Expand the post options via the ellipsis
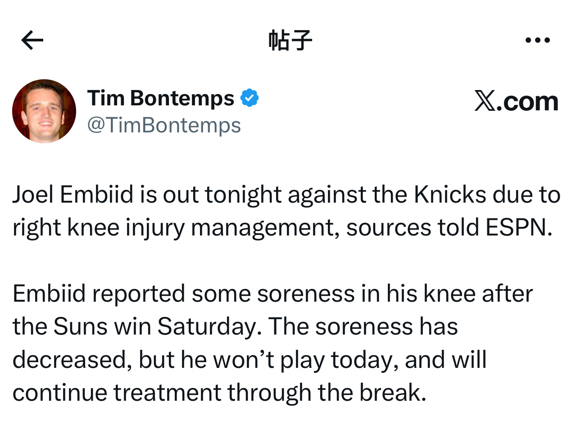Screen dimensions: 581x430 (538, 40)
